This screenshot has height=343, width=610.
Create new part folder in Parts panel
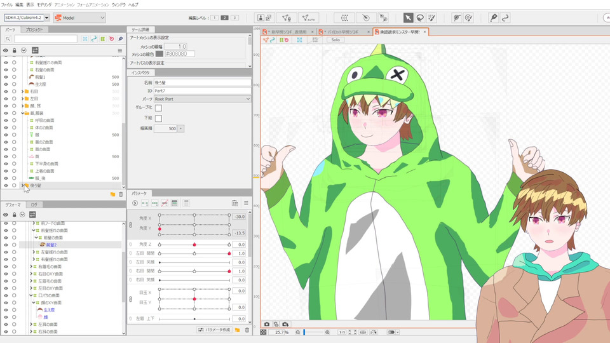click(112, 194)
